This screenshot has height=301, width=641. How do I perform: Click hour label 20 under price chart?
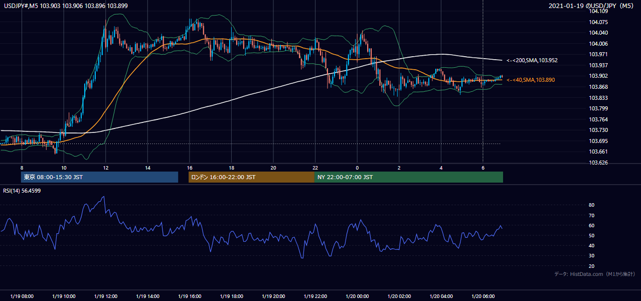(273, 168)
